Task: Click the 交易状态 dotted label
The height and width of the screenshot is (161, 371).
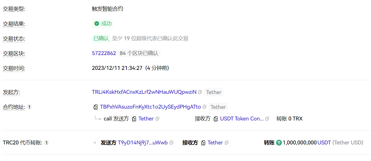Action: click(x=14, y=39)
